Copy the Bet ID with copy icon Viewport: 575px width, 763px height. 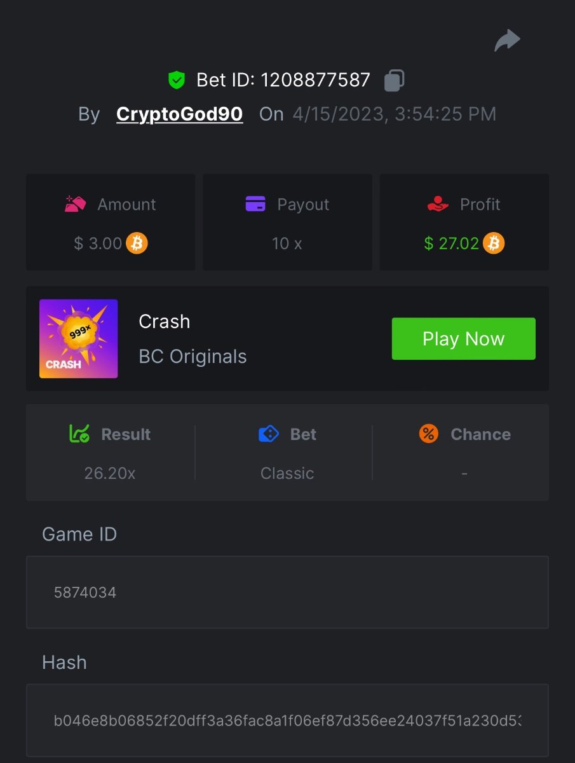[394, 81]
